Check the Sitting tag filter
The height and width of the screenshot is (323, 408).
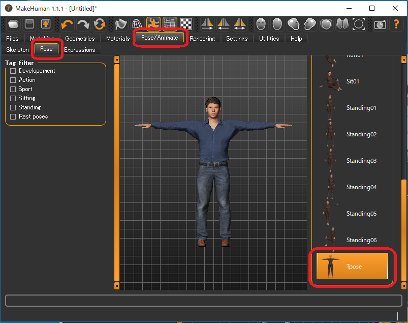(x=13, y=99)
